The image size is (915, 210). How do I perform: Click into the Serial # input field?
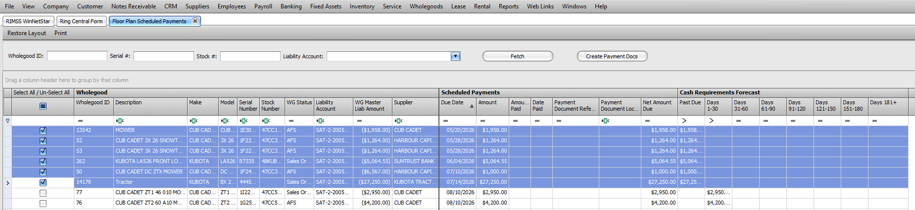pyautogui.click(x=164, y=56)
